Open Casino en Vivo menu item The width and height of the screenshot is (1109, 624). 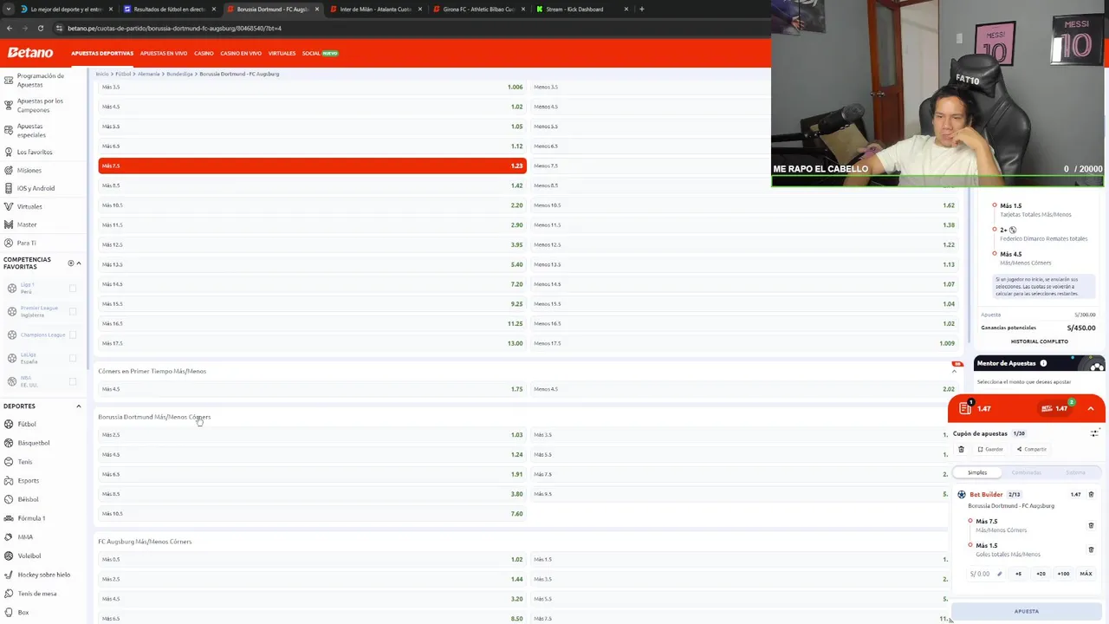click(241, 53)
